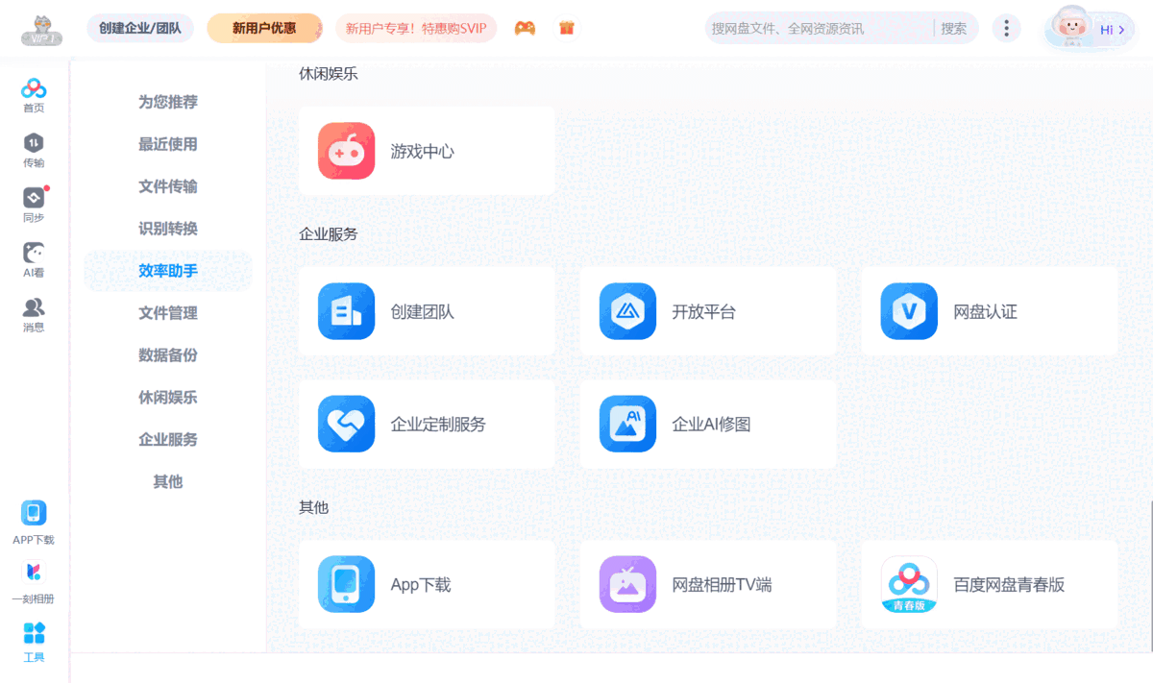Open the gift icon in the top bar
The image size is (1153, 683).
coord(566,28)
